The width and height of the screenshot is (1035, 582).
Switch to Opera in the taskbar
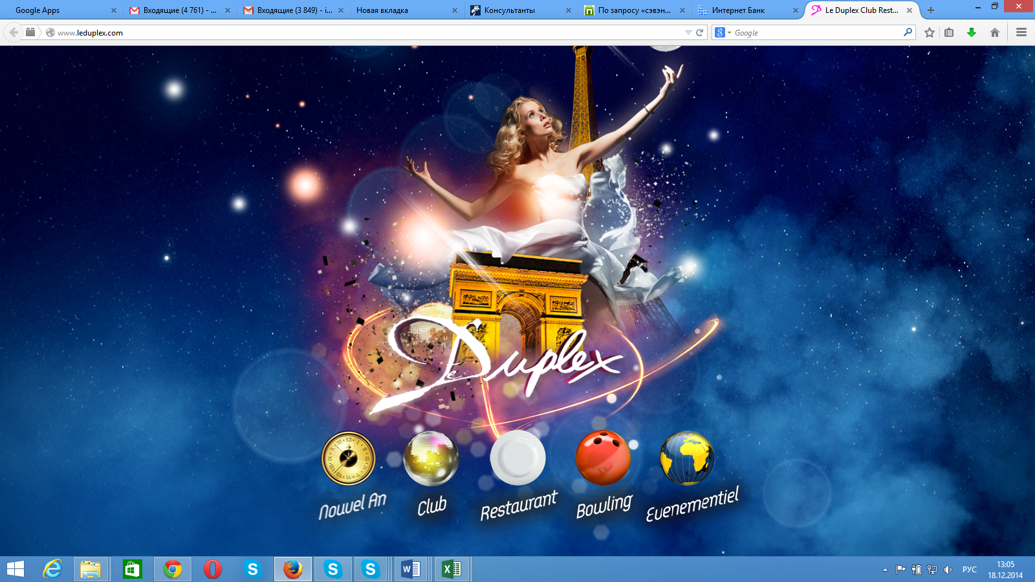(212, 569)
